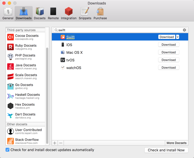
Task: Click the hackage.haskell.org subtitle
Action: 27,98
